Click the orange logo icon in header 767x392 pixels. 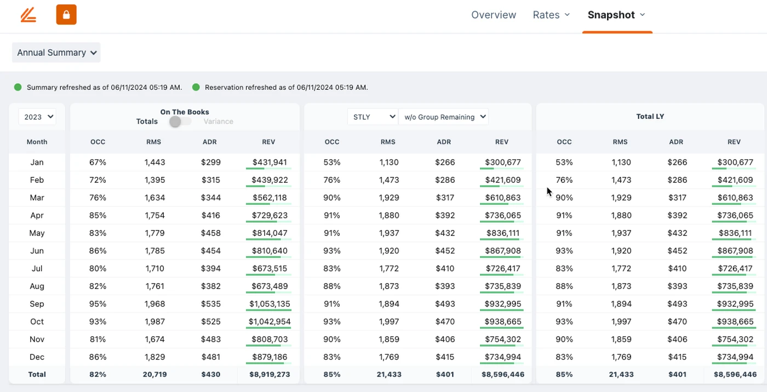coord(28,15)
